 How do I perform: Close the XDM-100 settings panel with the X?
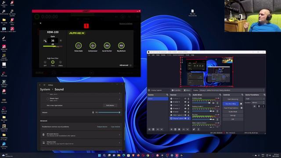point(40,23)
